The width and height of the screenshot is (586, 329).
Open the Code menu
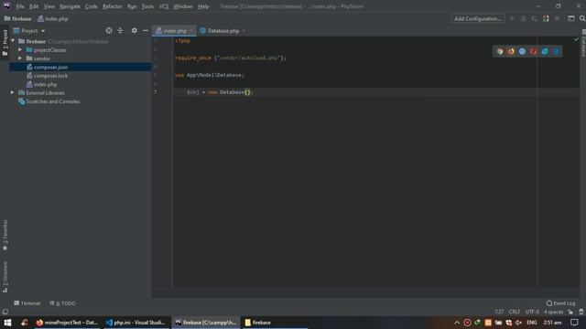[92, 6]
